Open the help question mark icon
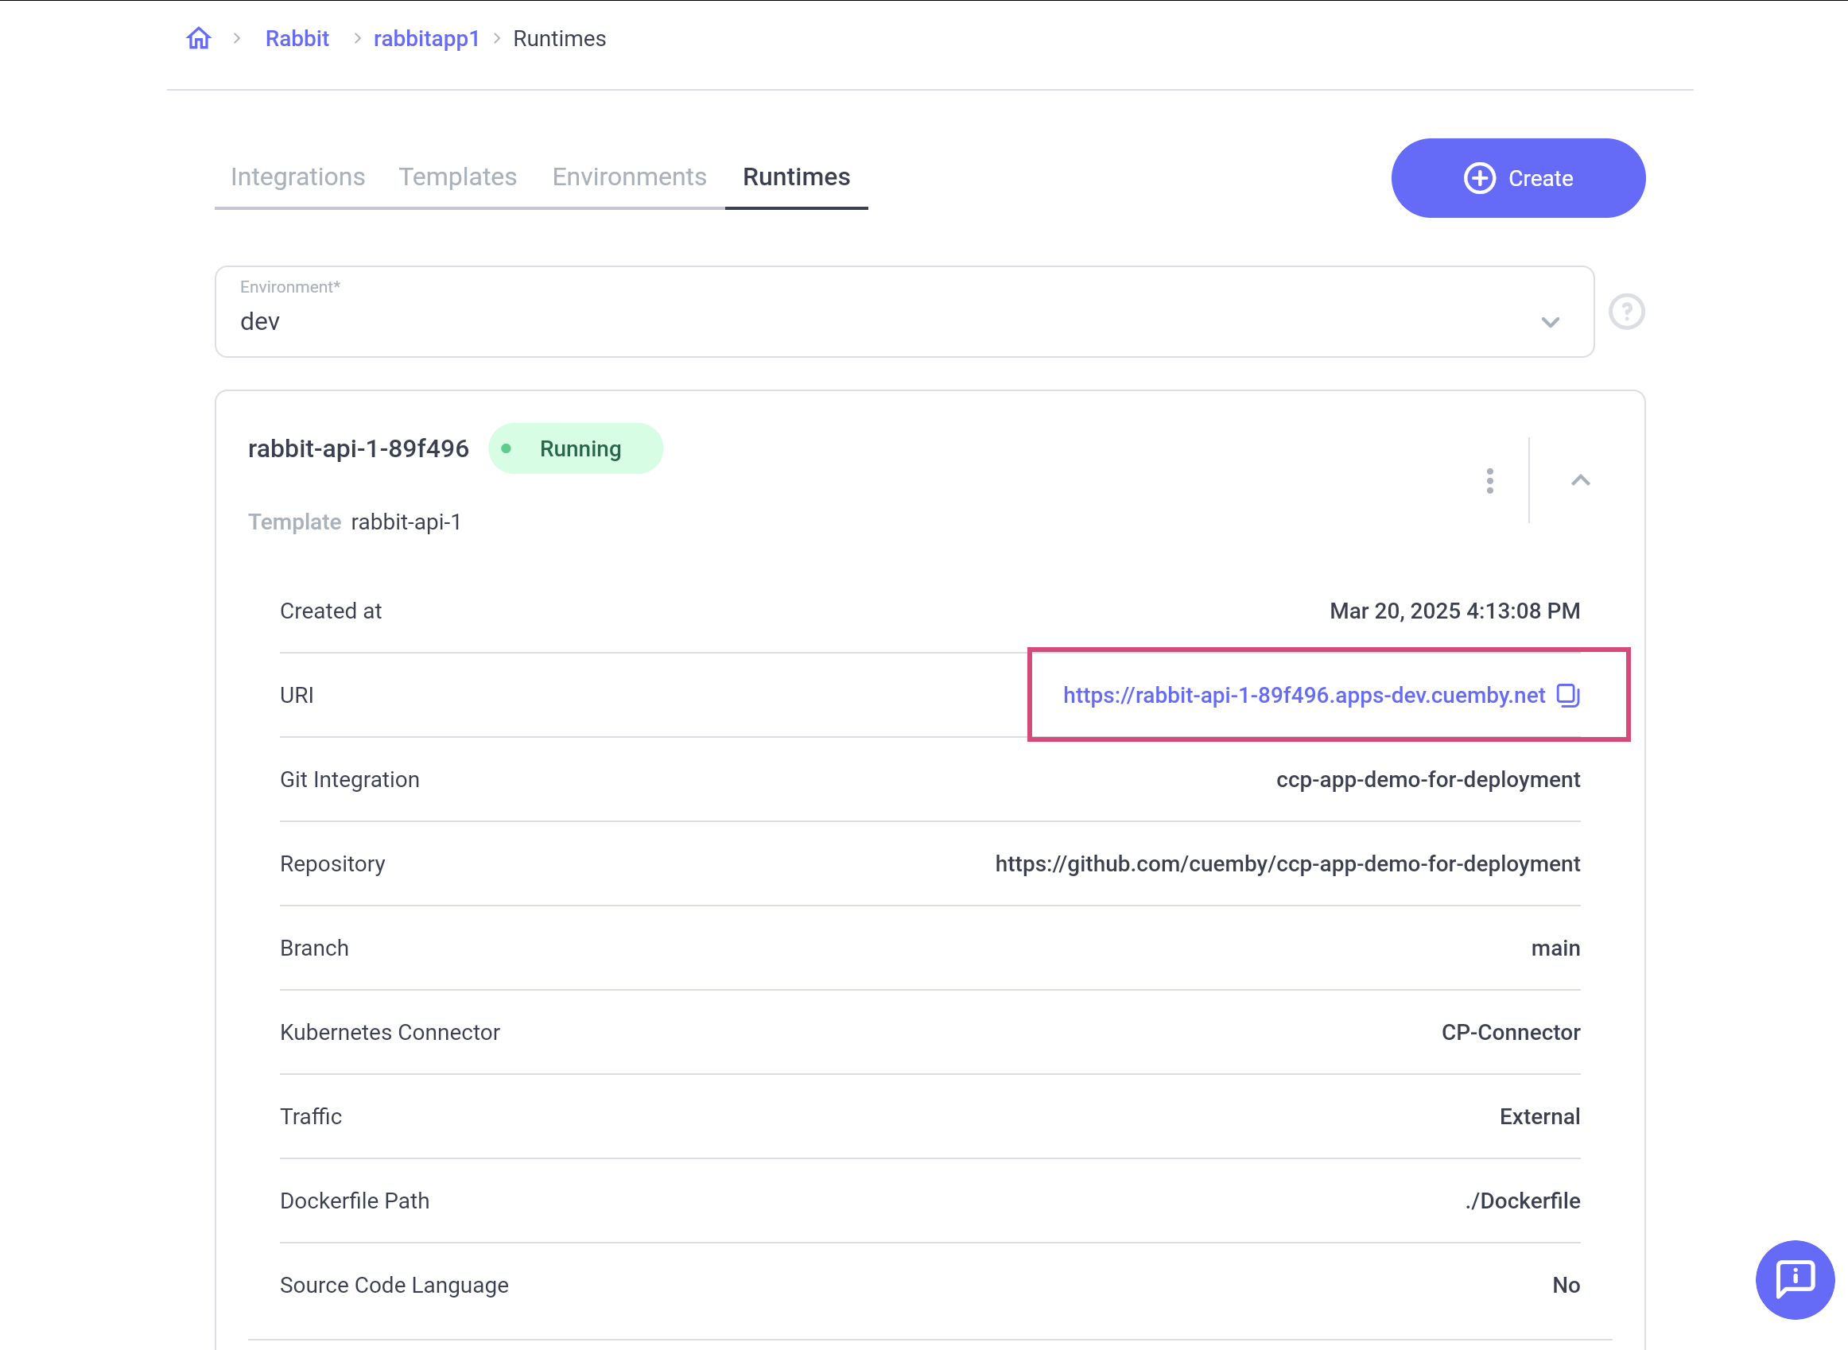Screen dimensions: 1848x1350 [1625, 312]
